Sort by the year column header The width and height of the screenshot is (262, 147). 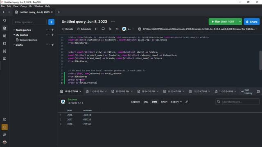(x=69, y=110)
